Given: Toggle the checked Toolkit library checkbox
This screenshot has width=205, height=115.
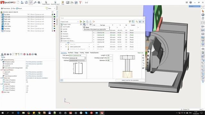Looking at the screenshot, I should click(x=61, y=31).
